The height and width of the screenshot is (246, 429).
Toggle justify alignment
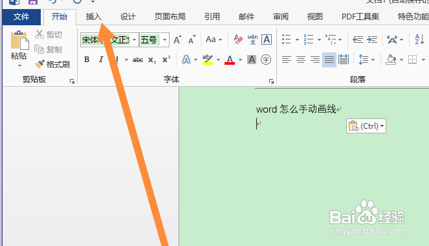click(x=329, y=60)
